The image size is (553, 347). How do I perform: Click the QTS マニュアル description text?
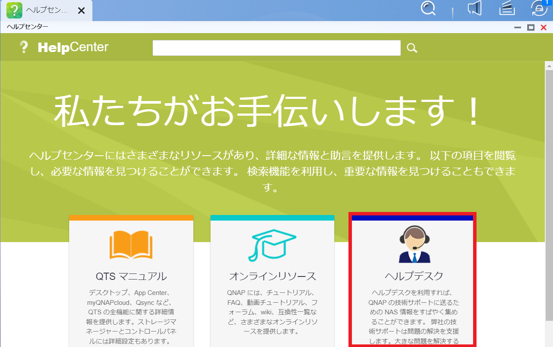(131, 317)
